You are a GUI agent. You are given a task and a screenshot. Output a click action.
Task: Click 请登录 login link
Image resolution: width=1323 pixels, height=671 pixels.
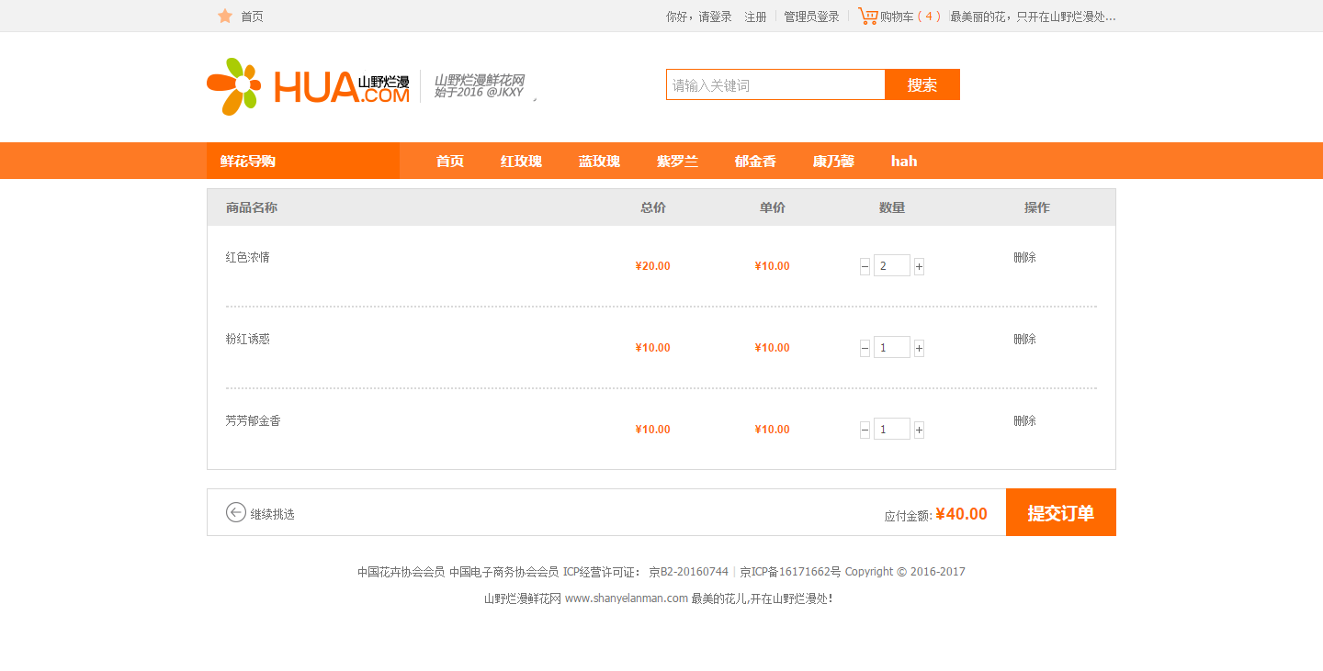click(716, 17)
